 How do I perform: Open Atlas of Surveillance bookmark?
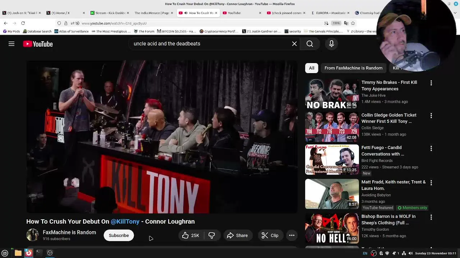click(71, 32)
